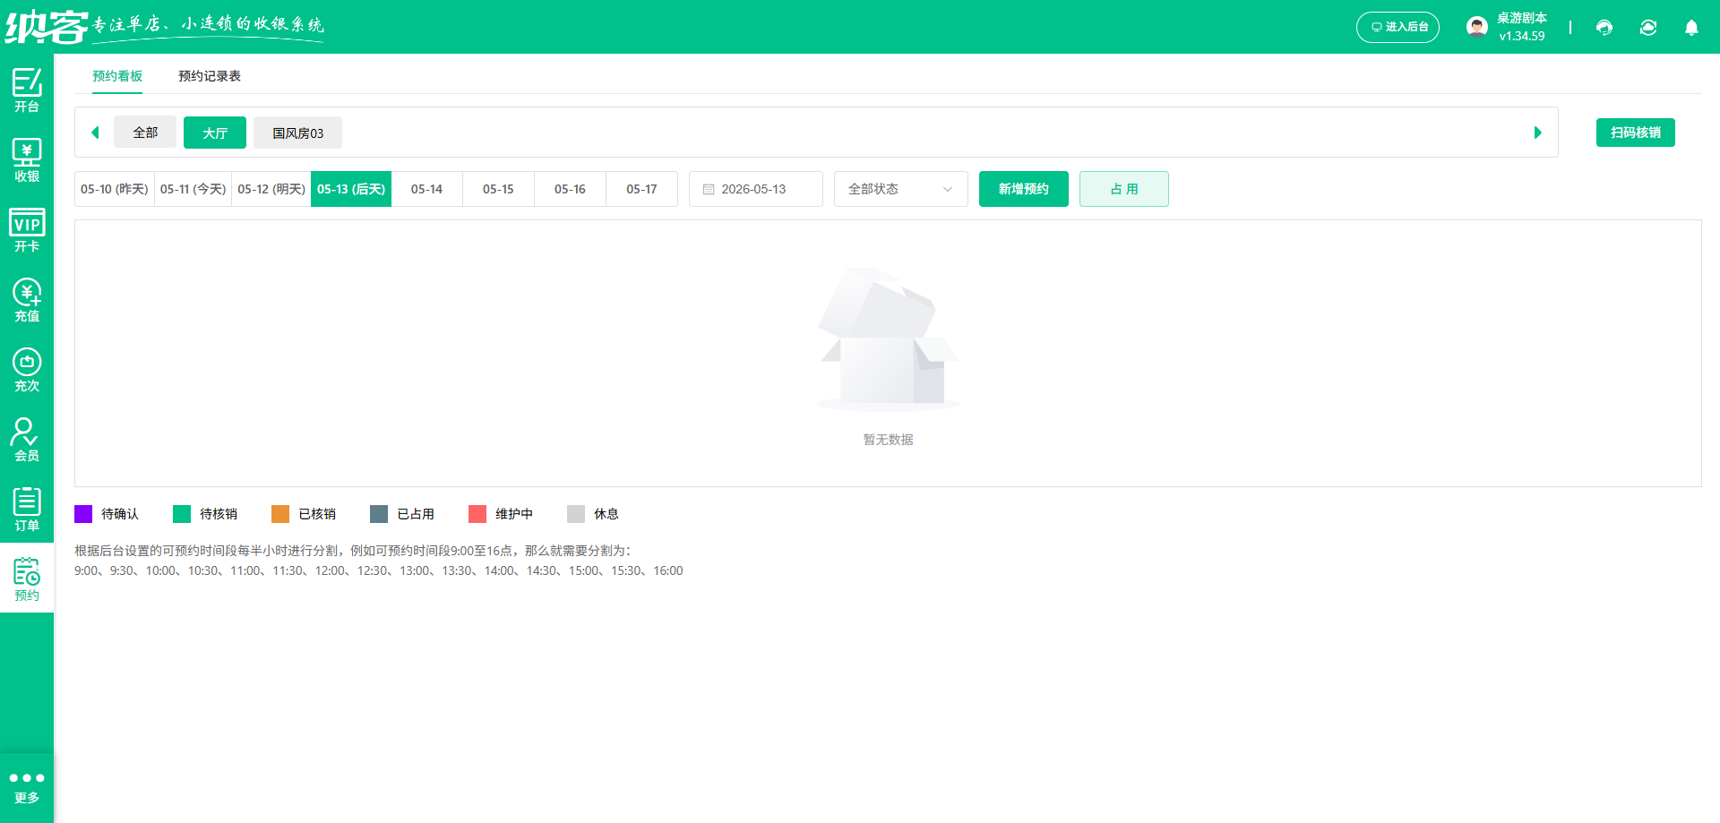Select the 大厅 room filter
The height and width of the screenshot is (823, 1720).
[215, 133]
